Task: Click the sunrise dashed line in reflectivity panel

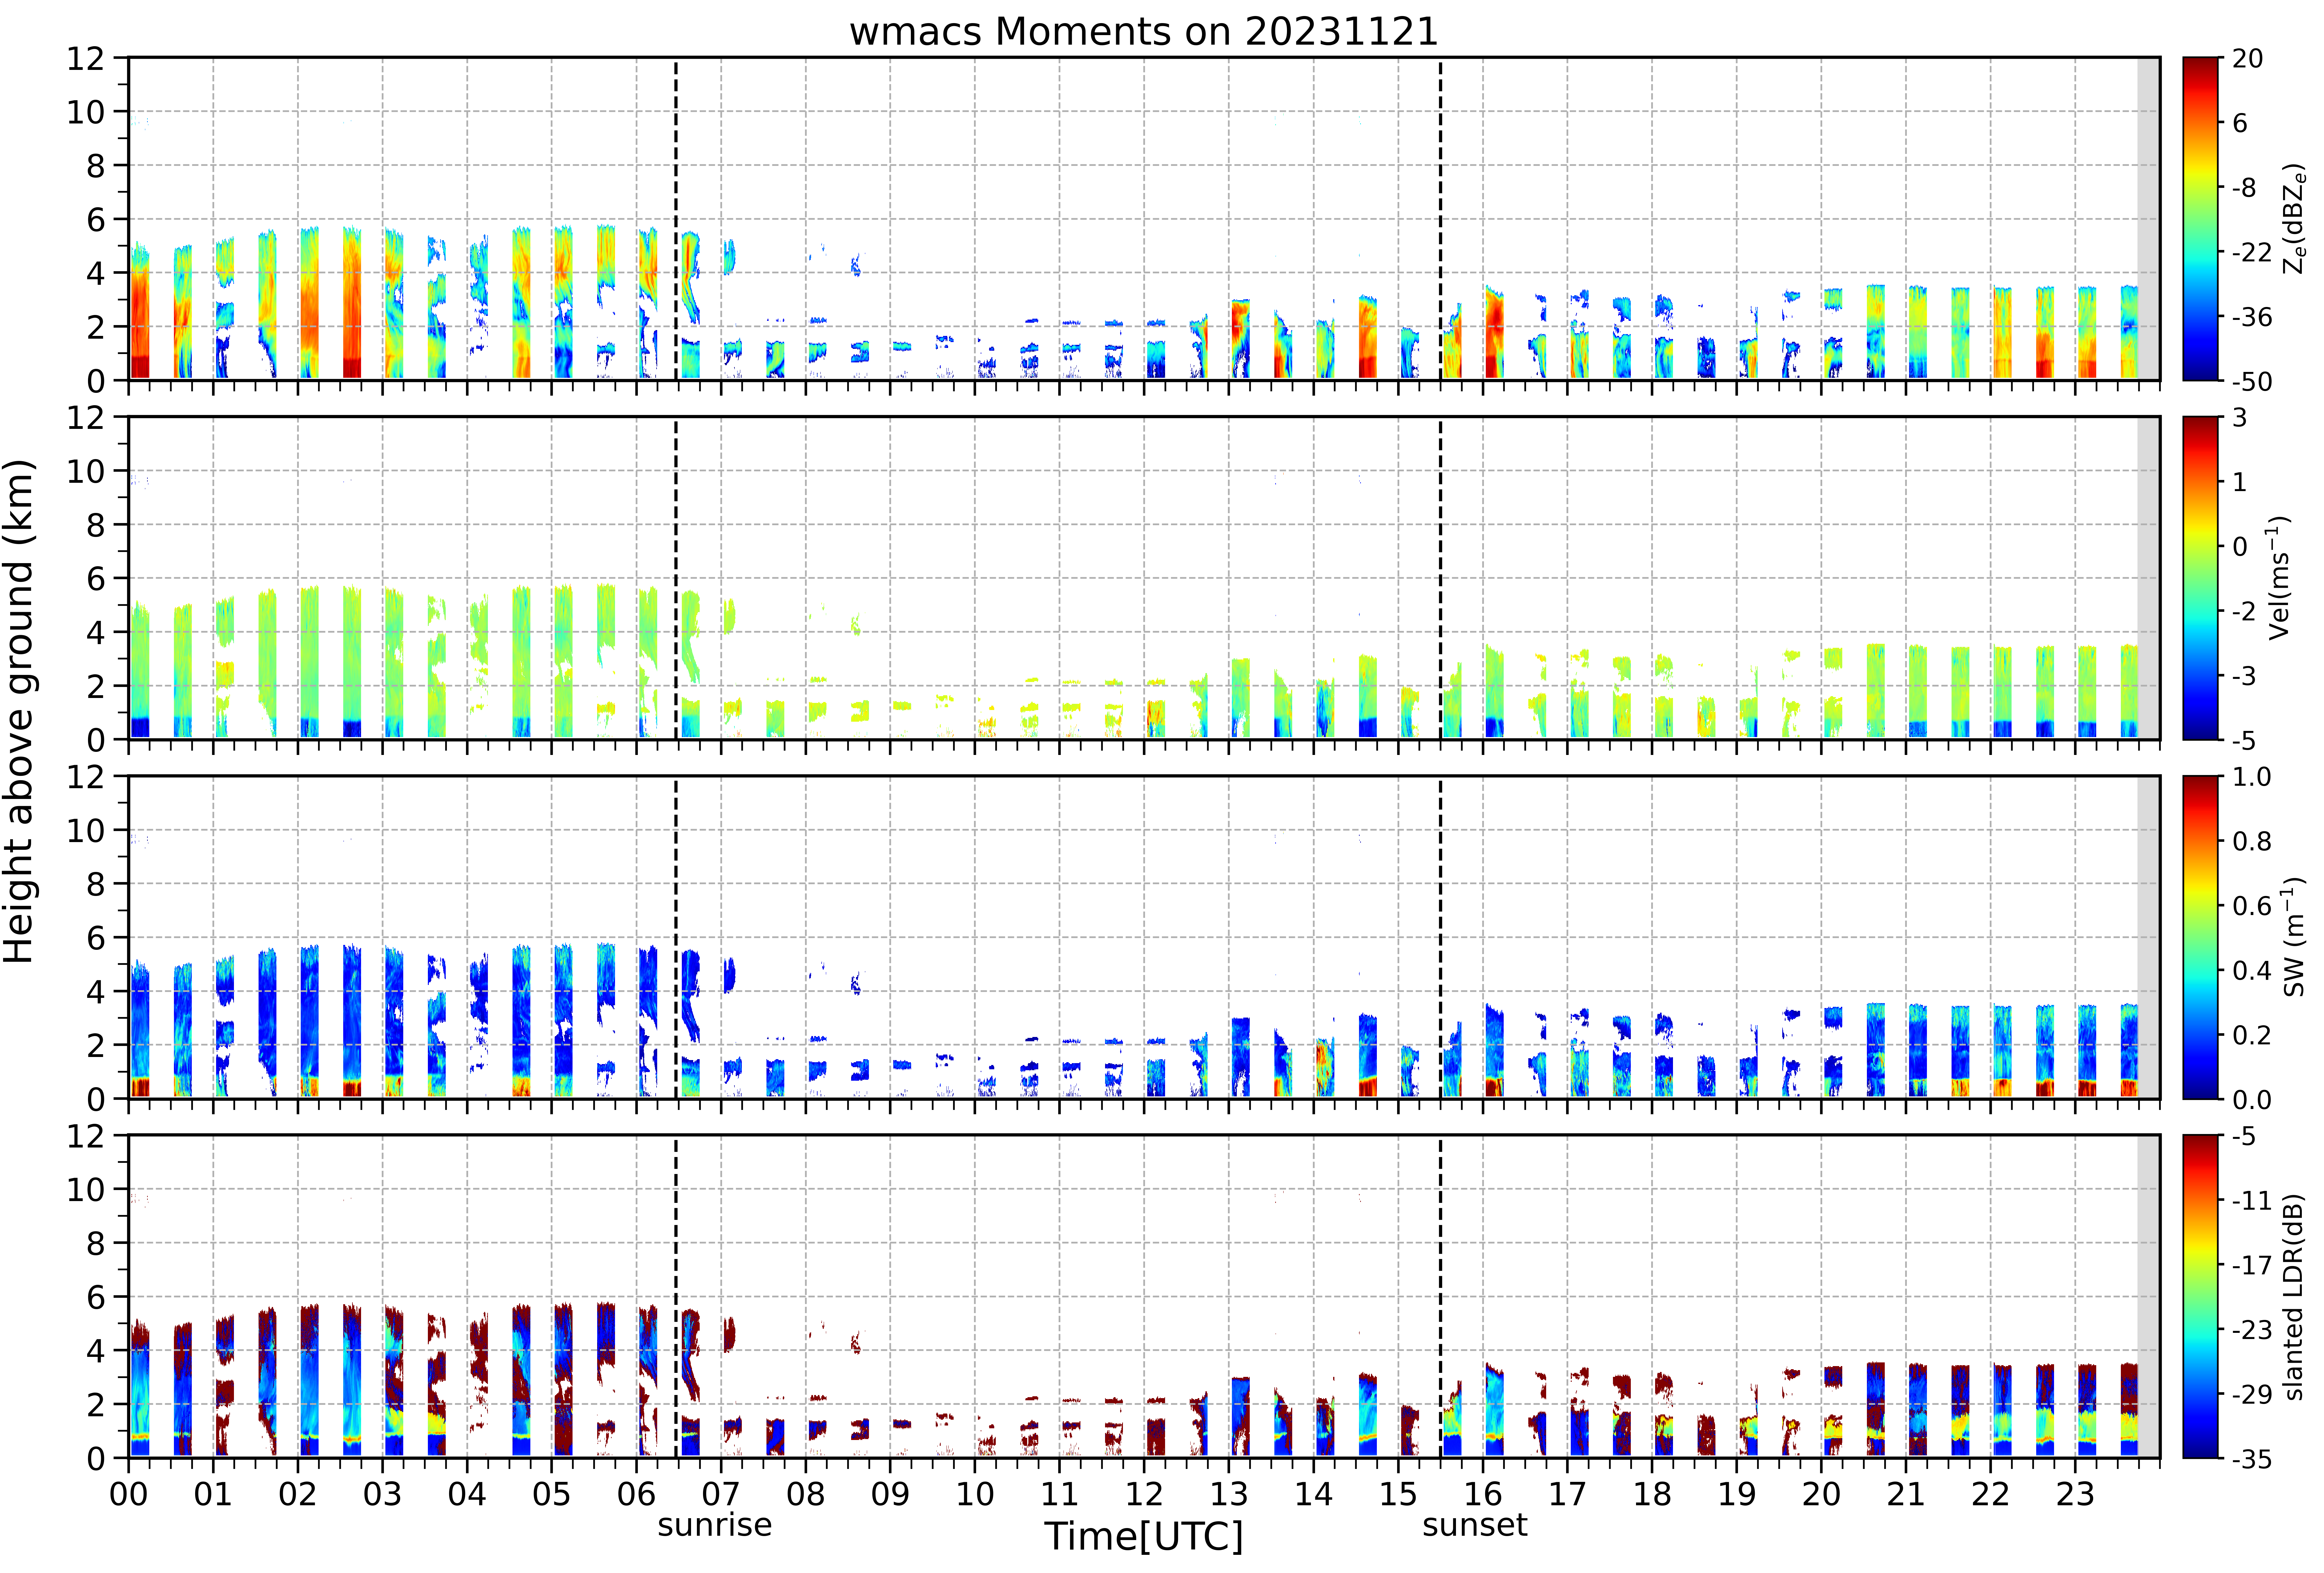Action: 676,219
